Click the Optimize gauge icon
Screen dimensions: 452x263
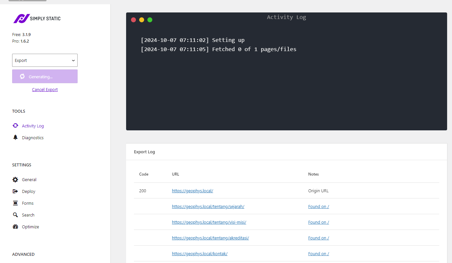coord(15,227)
